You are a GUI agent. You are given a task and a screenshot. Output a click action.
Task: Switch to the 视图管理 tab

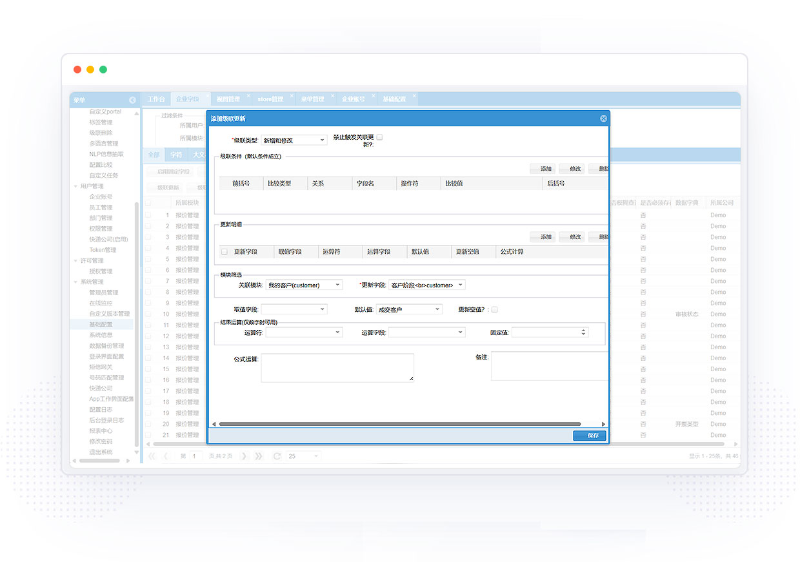click(228, 99)
